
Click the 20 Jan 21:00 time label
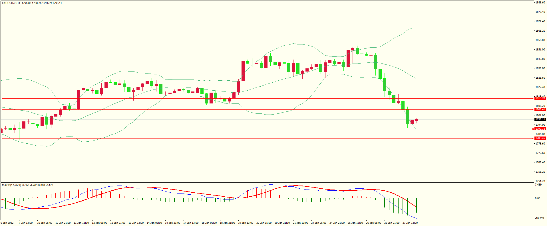click(282, 223)
